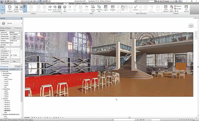The image size is (199, 121).
Task: Choose Close Hidden windows
Action: click(x=171, y=9)
